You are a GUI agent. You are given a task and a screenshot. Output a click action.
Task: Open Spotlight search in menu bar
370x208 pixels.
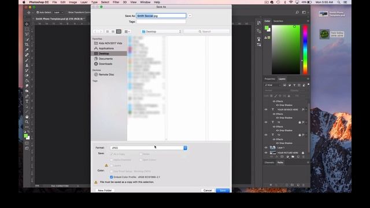click(339, 2)
